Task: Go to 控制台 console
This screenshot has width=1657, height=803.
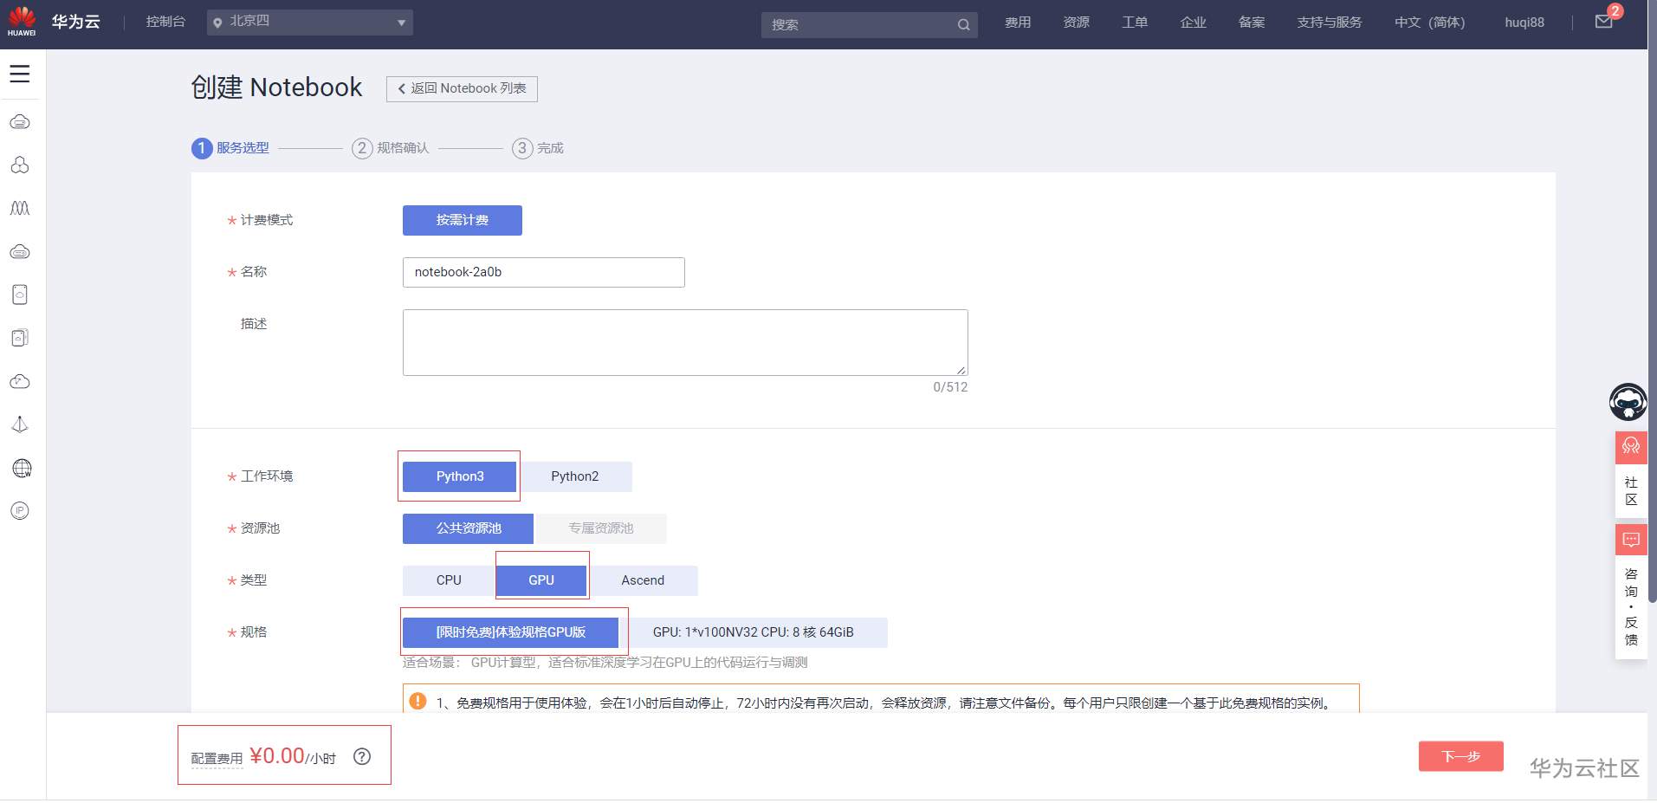Action: (x=165, y=22)
